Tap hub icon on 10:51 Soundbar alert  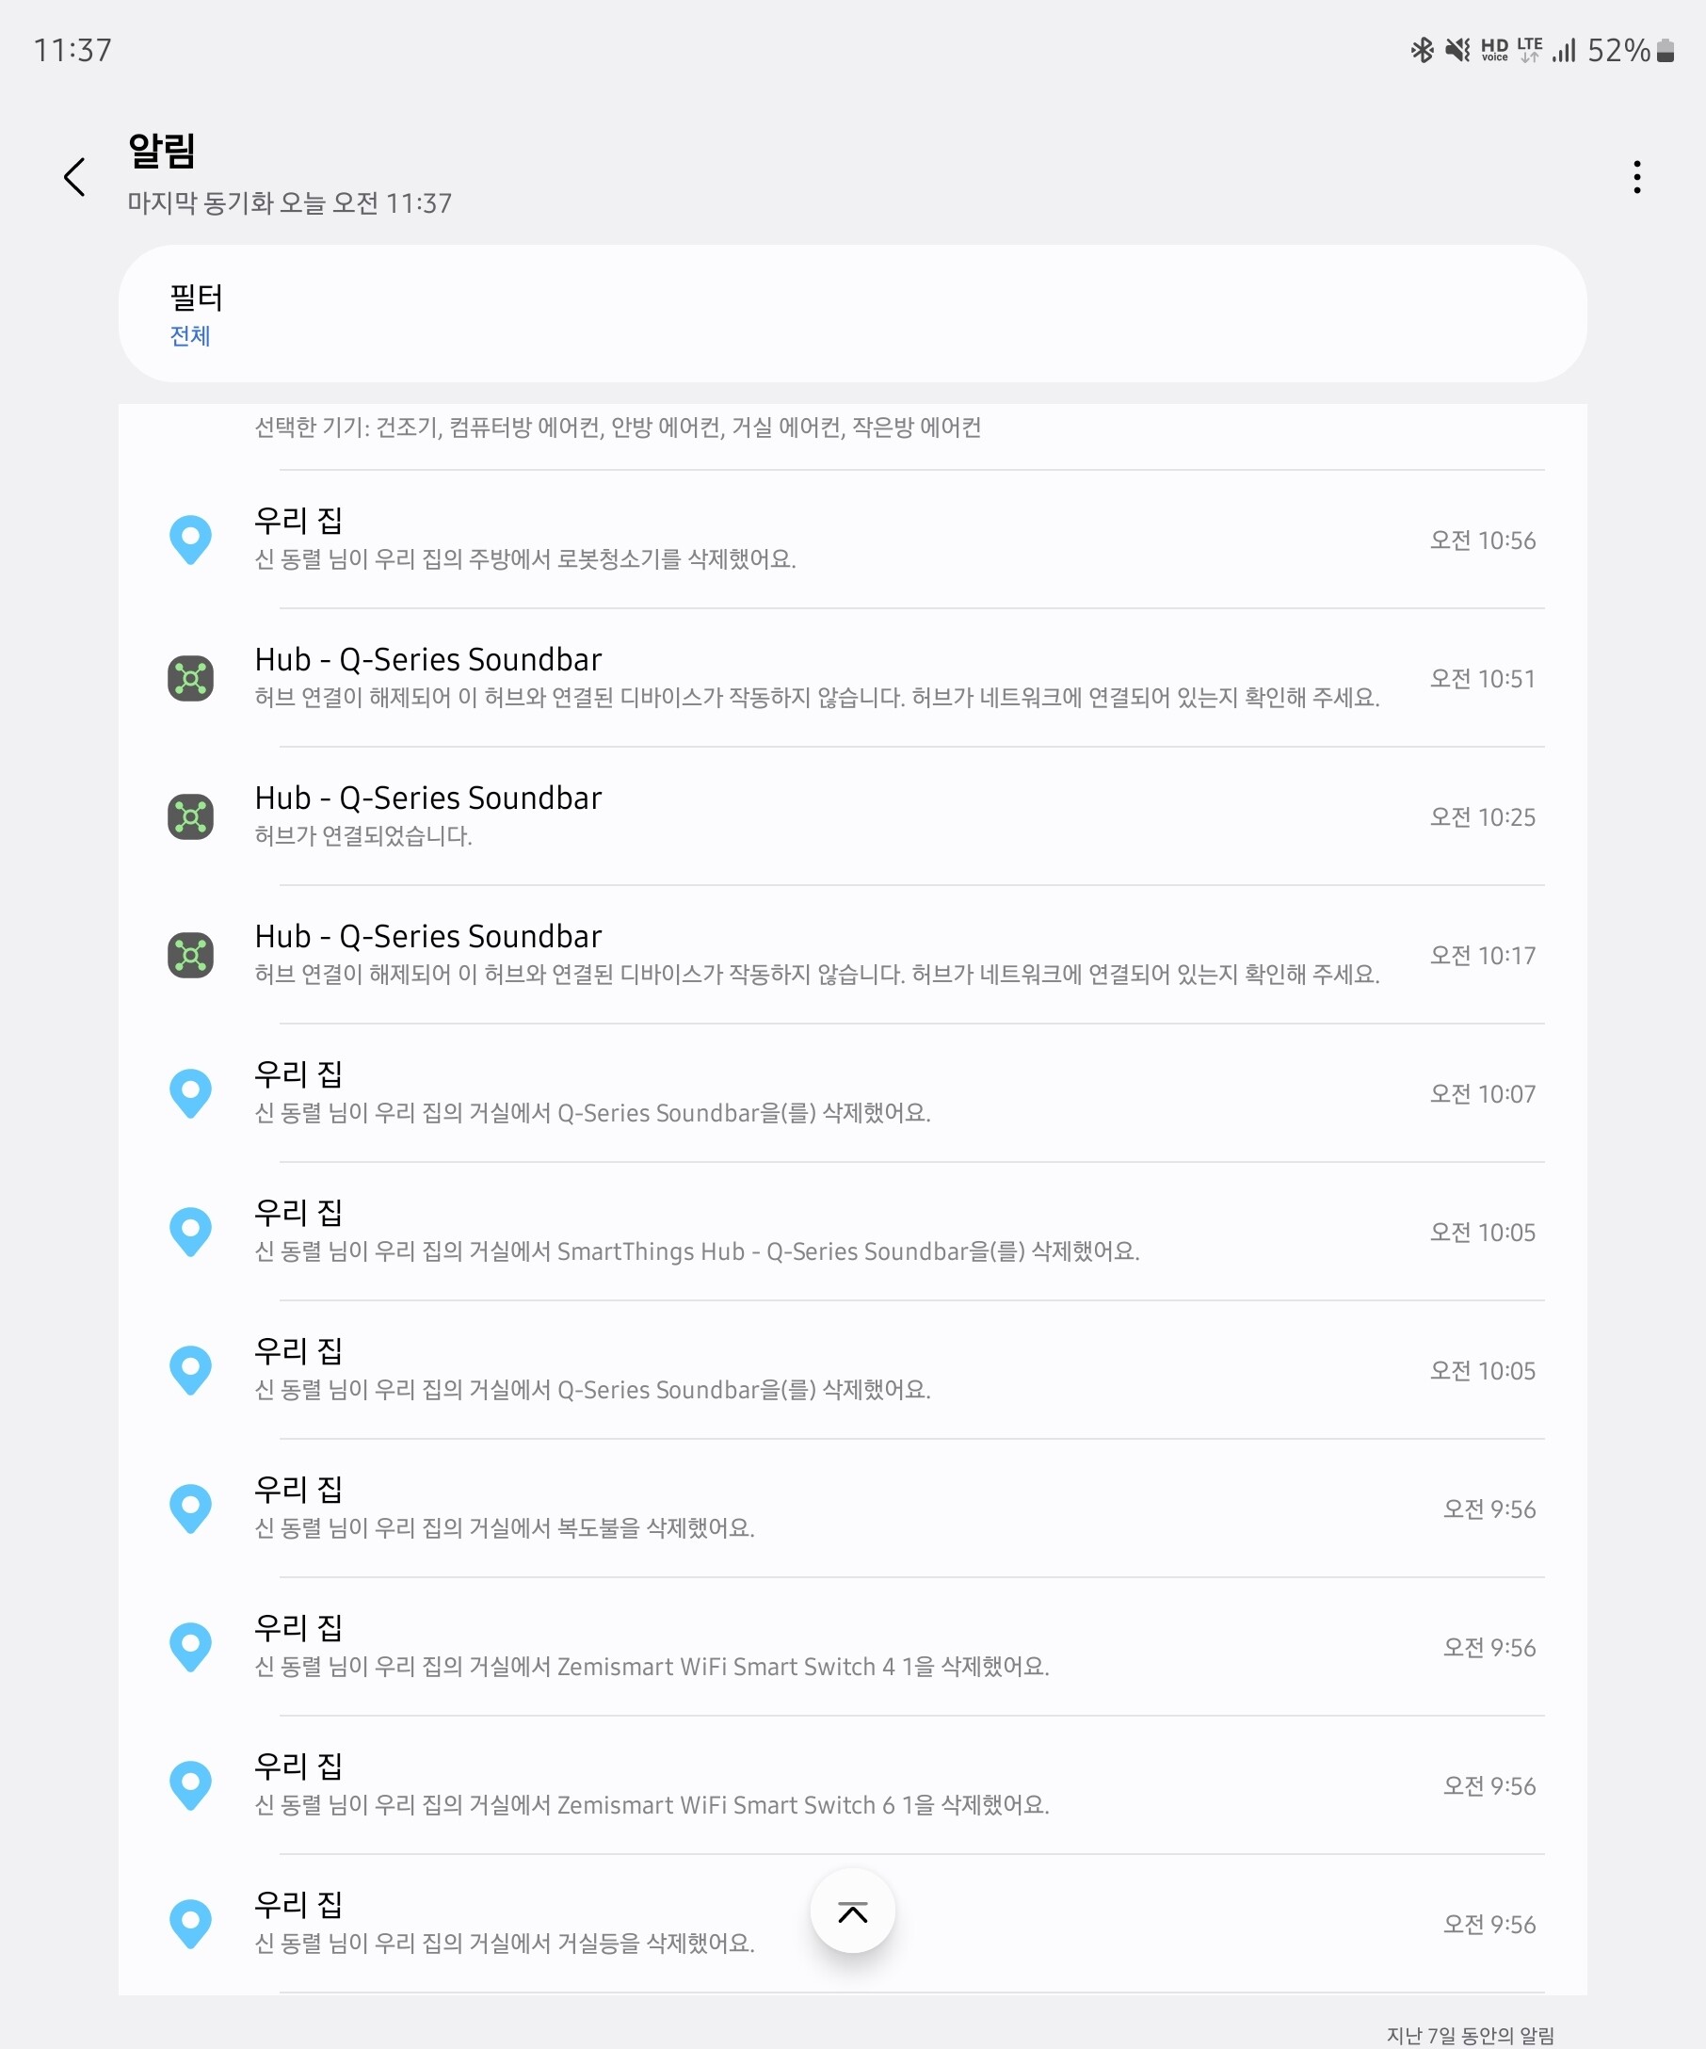point(190,678)
